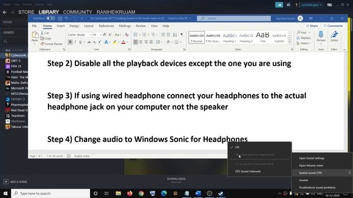Open Select dropdown in Editing group
Screen dimensions: 353x198
304,43
